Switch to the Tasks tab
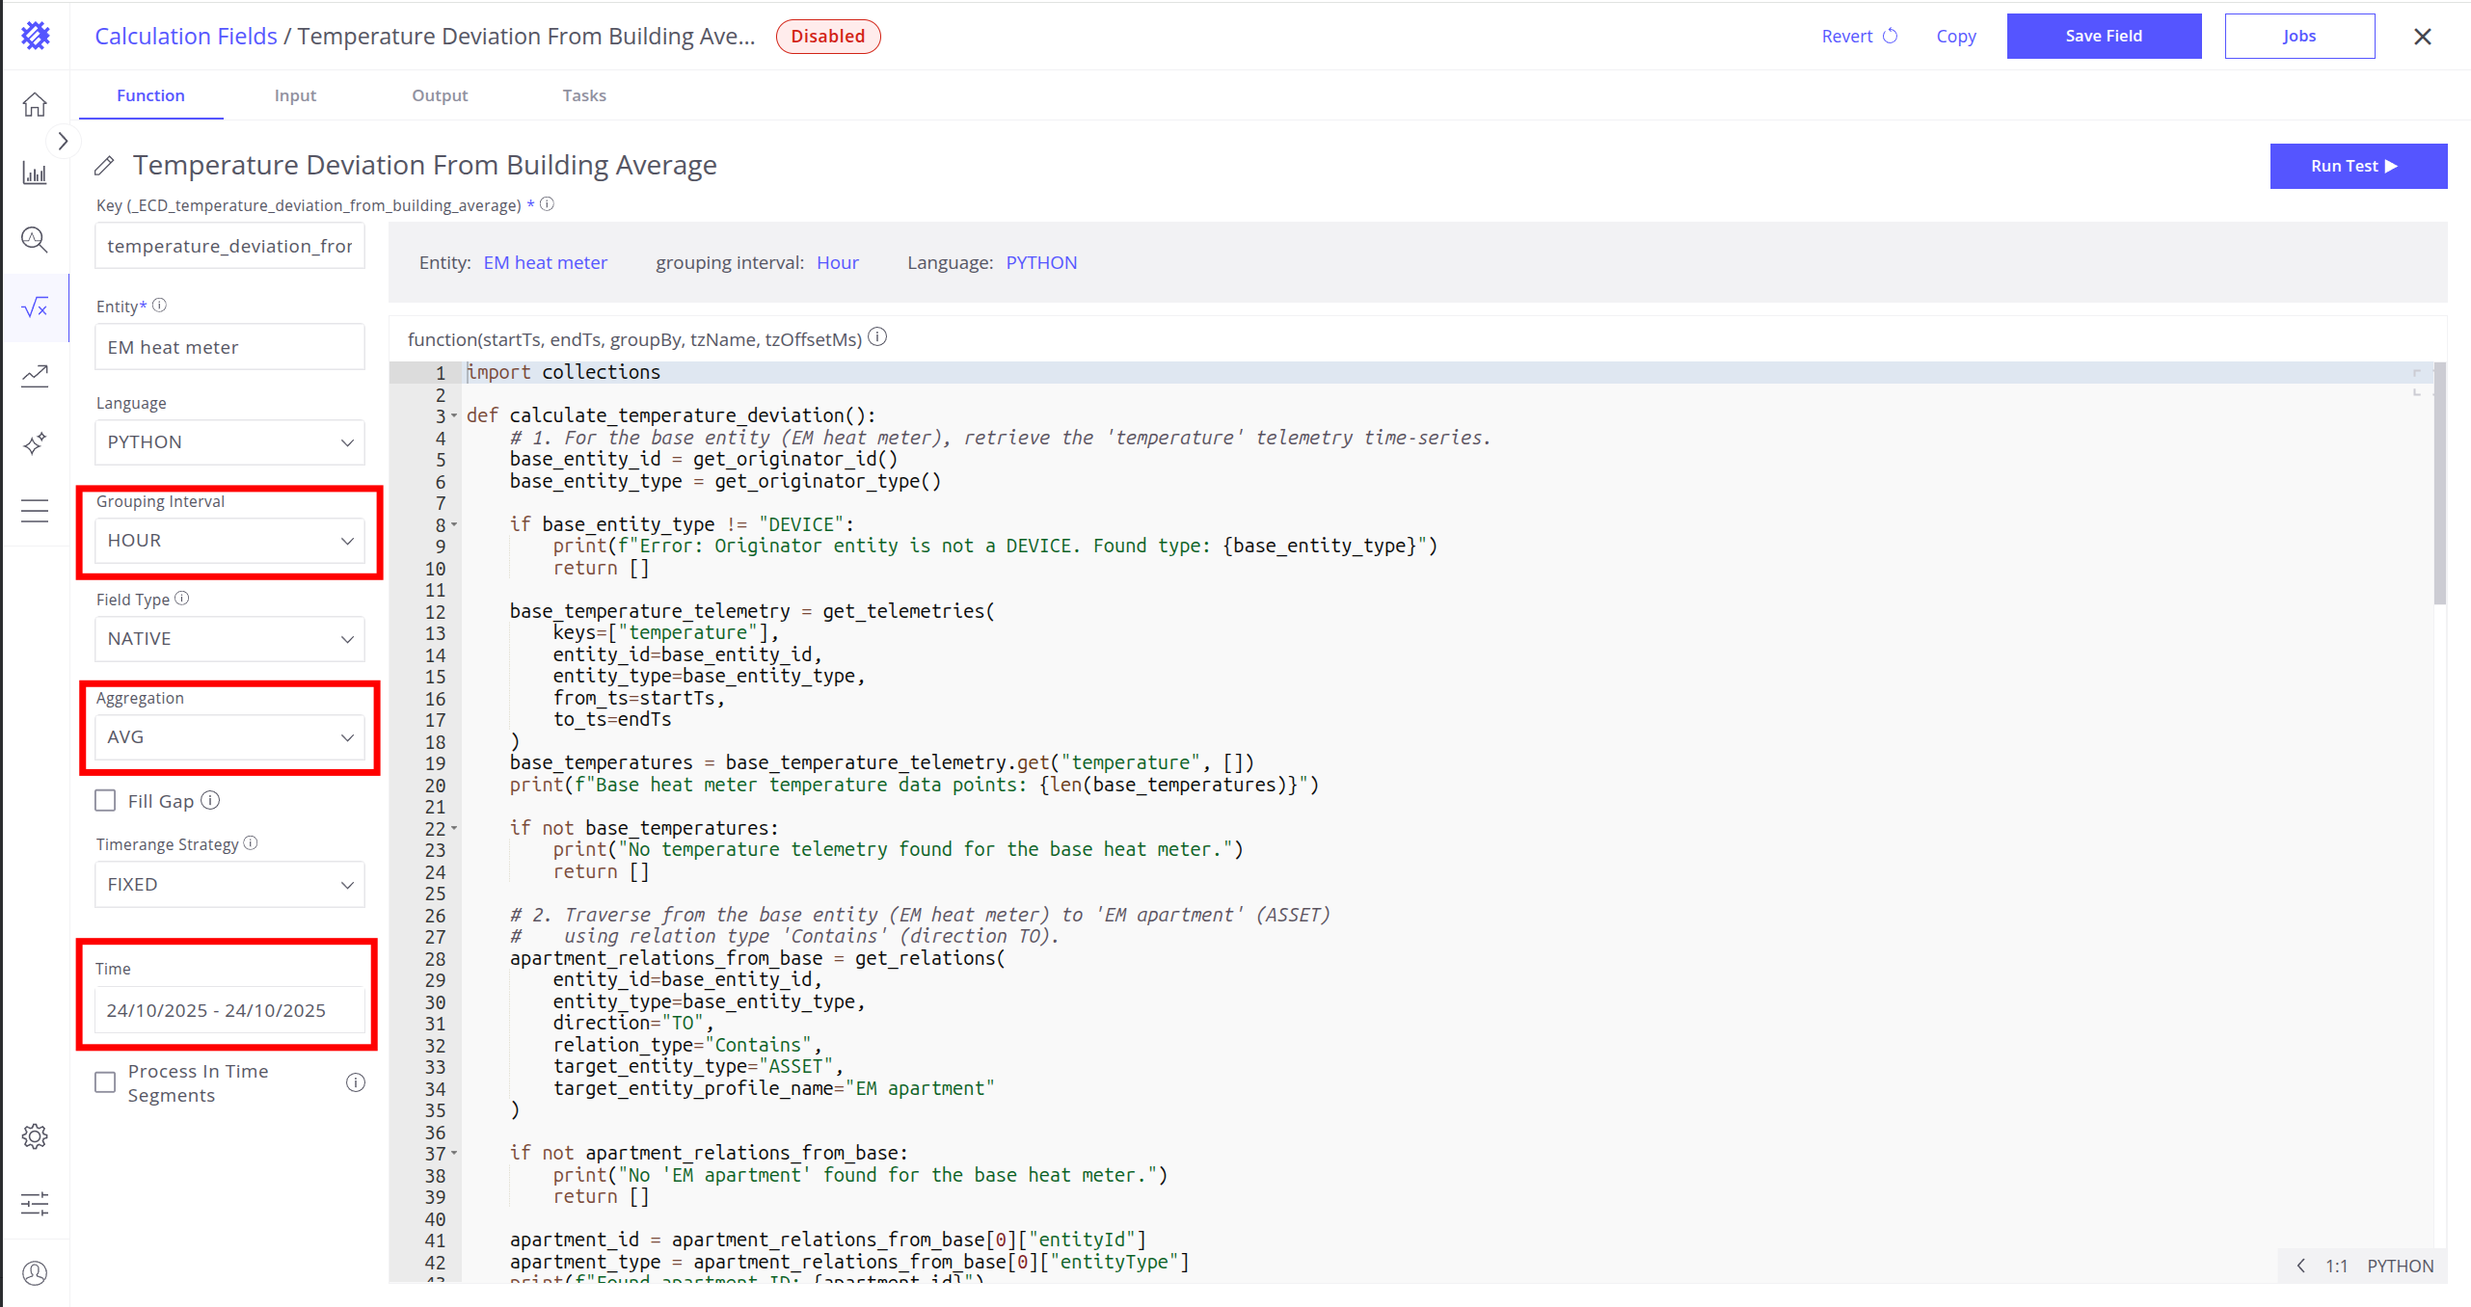2471x1307 pixels. pos(584,95)
